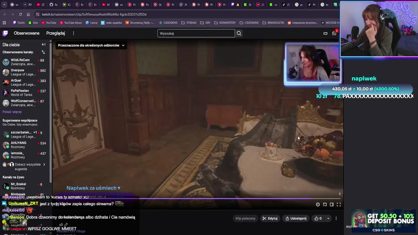Open radar opadów bookmark

(111, 23)
